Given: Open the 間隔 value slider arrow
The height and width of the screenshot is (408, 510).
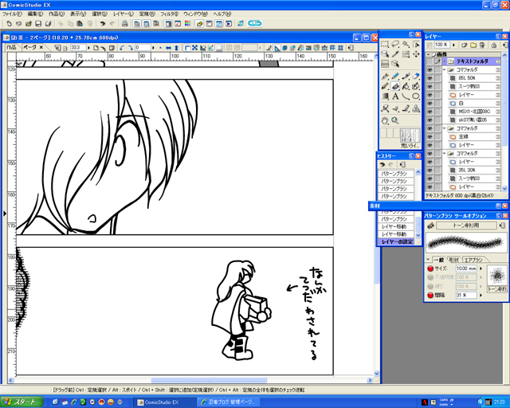Looking at the screenshot, I should pos(481,295).
